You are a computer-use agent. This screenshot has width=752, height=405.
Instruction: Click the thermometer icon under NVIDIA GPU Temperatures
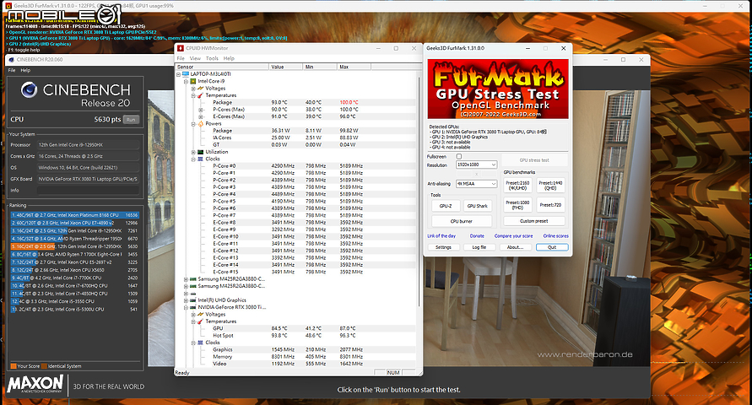(201, 321)
